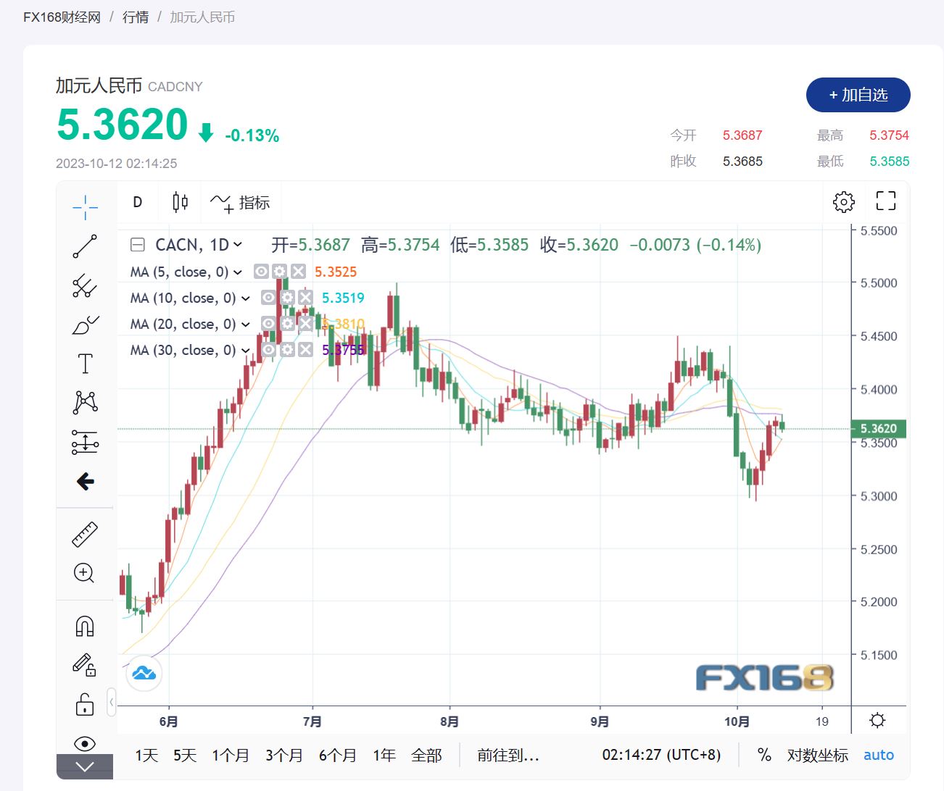
Task: Click the 今开 value 5.3687
Action: click(742, 135)
